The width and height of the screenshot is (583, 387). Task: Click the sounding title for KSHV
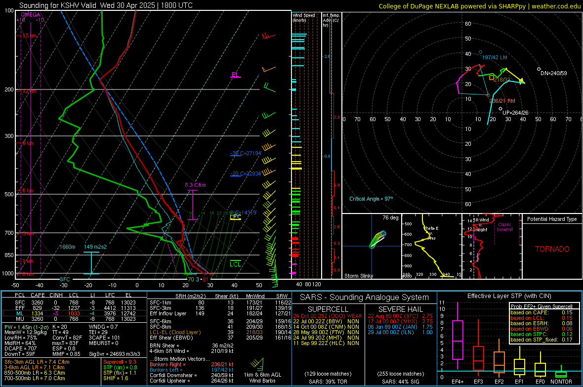coord(106,5)
